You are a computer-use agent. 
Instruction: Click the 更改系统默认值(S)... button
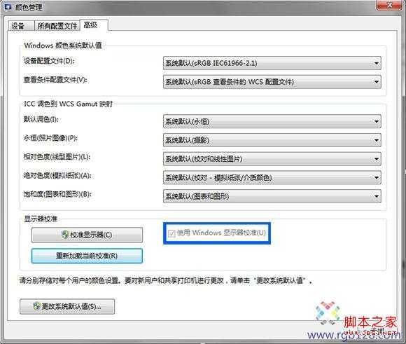(x=67, y=306)
